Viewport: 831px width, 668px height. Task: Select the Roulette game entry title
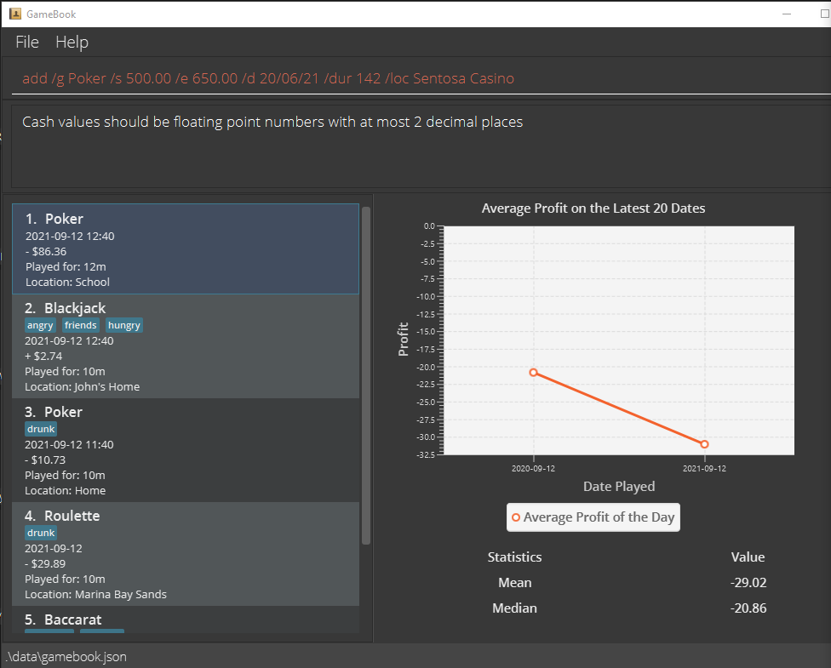click(x=72, y=516)
